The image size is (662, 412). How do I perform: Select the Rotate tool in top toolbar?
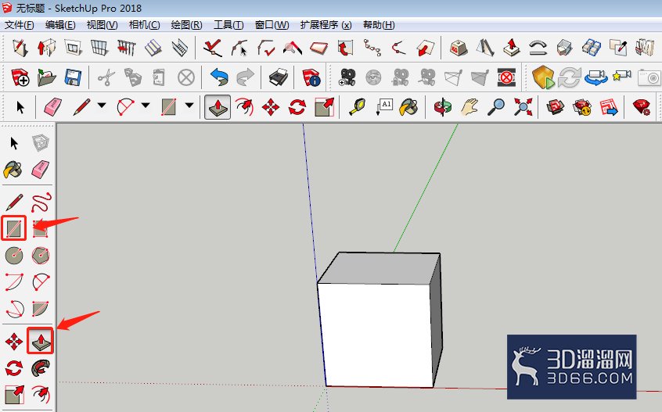(x=297, y=107)
